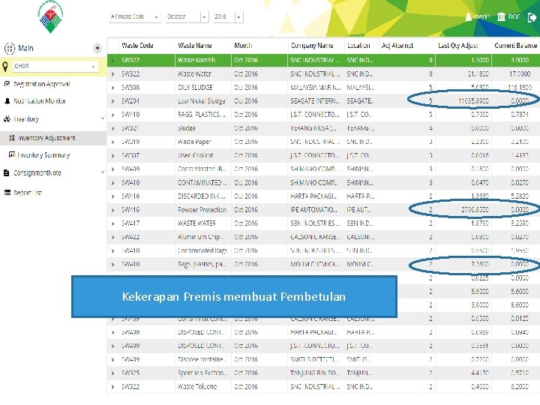Click the SW308 waste code cell

point(130,88)
